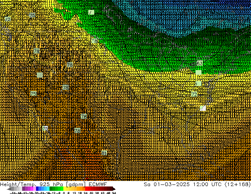Click the legend value 12

[74, 193]
